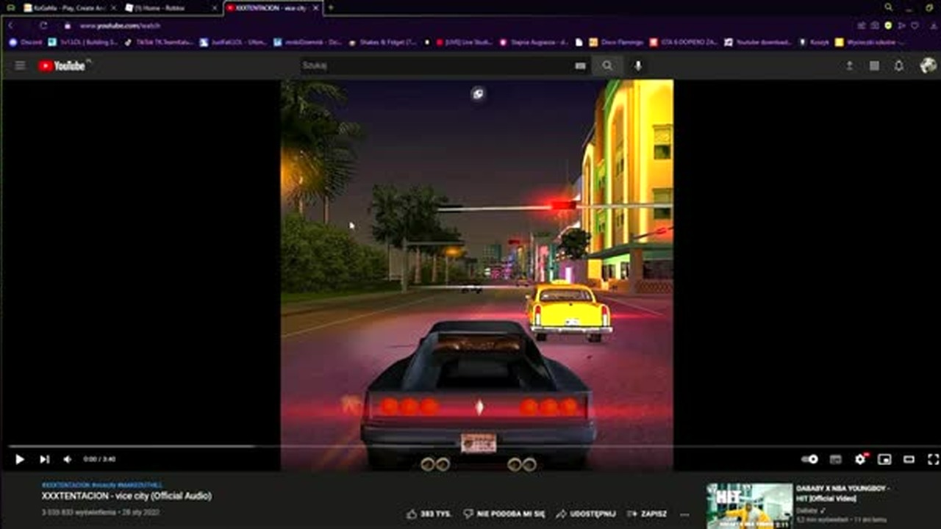Screen dimensions: 941x529
Task: Mute the video volume
Action: (68, 459)
